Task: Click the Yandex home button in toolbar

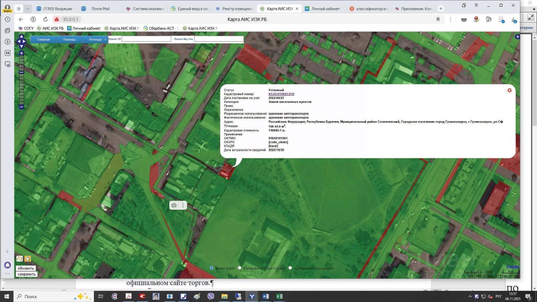Action: (33, 19)
